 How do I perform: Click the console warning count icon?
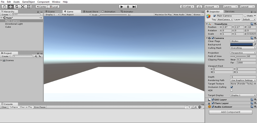pyautogui.click(x=194, y=107)
